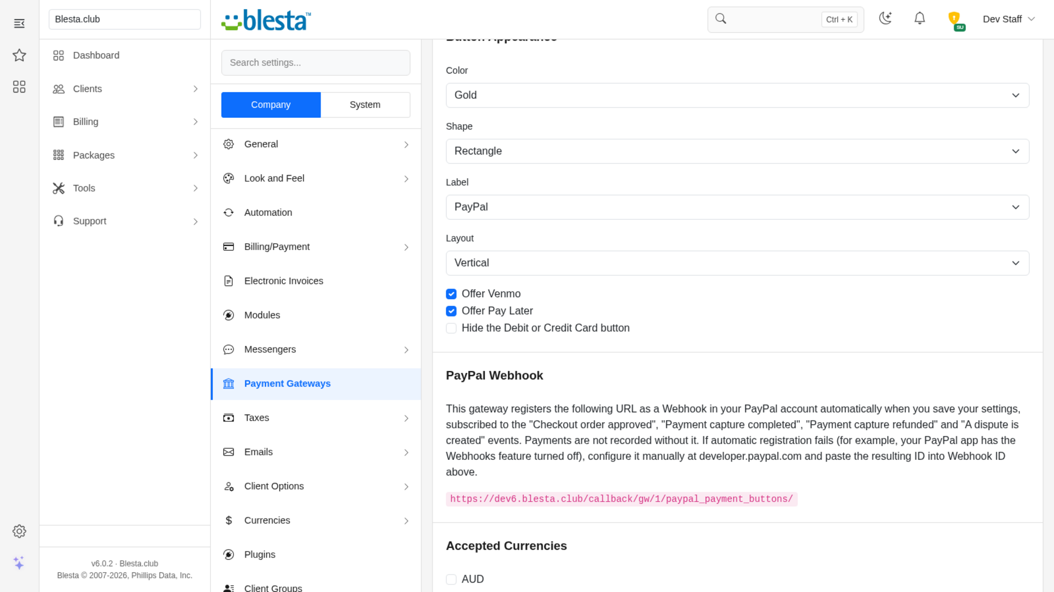Expand the Currencies settings chevron
The width and height of the screenshot is (1054, 592).
(406, 521)
